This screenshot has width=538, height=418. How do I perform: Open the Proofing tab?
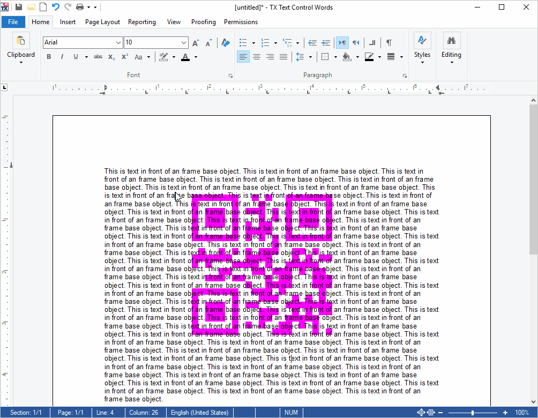coord(204,22)
